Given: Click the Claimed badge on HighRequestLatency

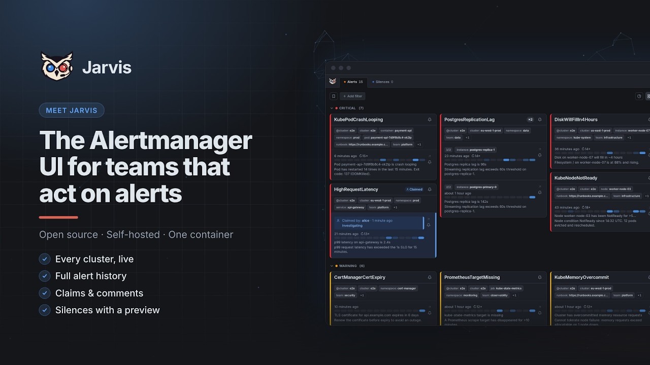Looking at the screenshot, I should tap(414, 189).
